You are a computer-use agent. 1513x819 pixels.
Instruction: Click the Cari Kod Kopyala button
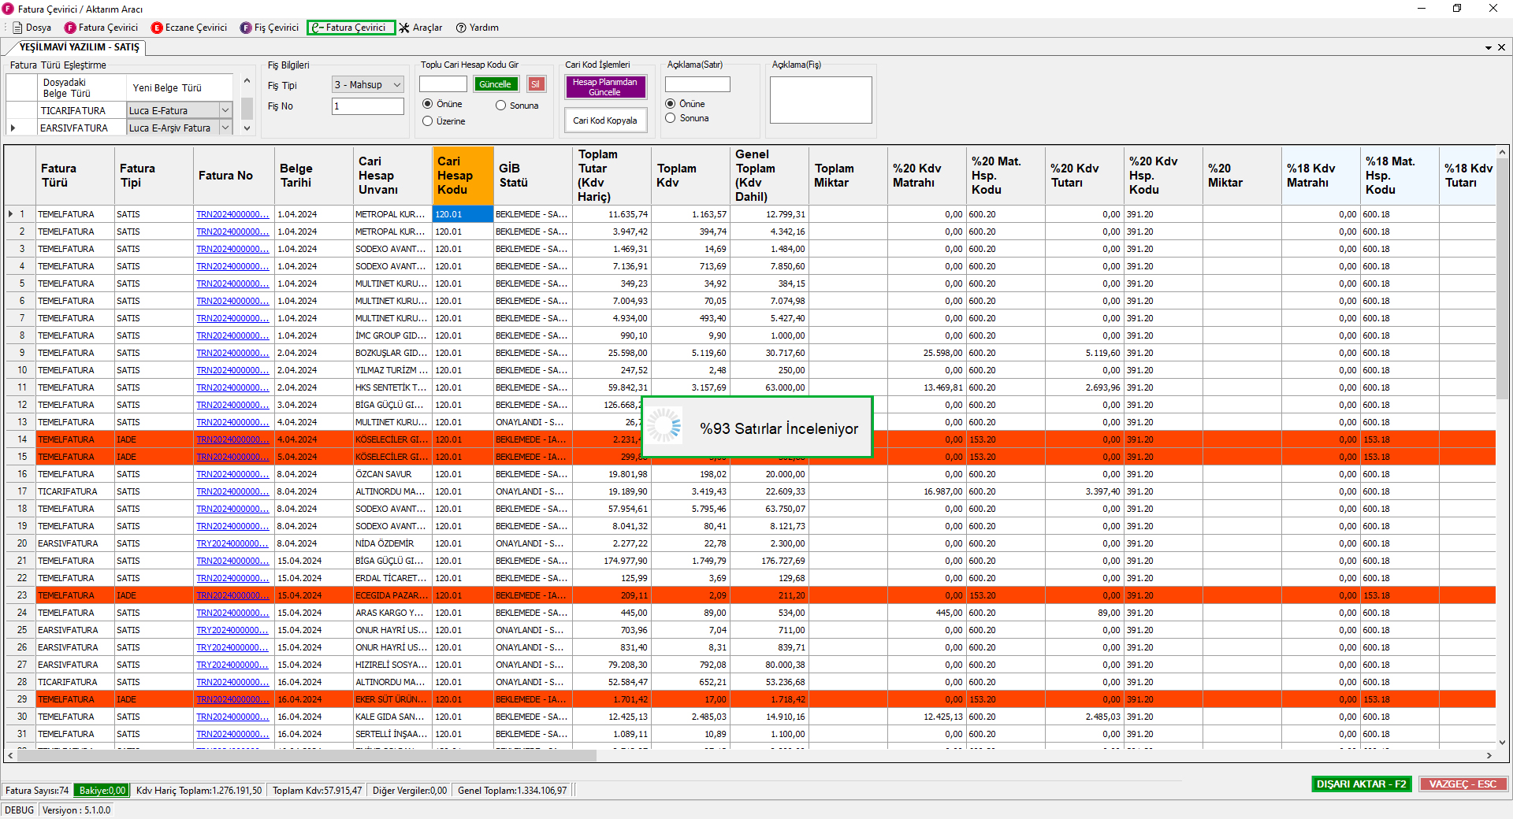[605, 120]
